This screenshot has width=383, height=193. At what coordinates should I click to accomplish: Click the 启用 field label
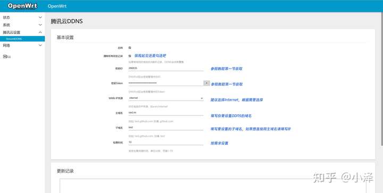coord(120,48)
